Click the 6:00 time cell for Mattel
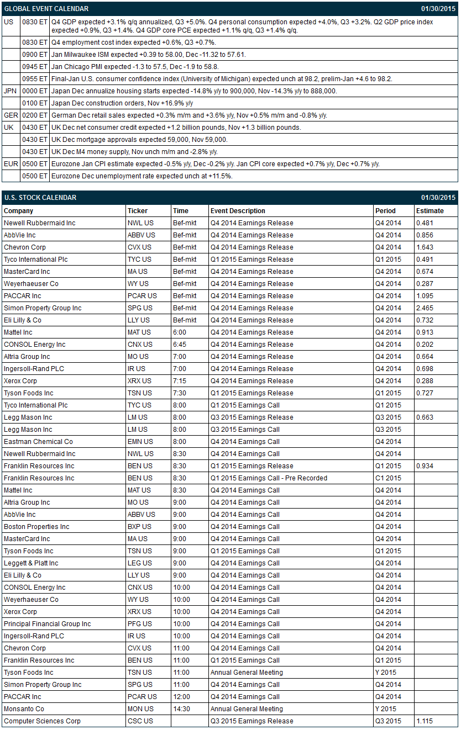This screenshot has height=730, width=461. pyautogui.click(x=190, y=332)
